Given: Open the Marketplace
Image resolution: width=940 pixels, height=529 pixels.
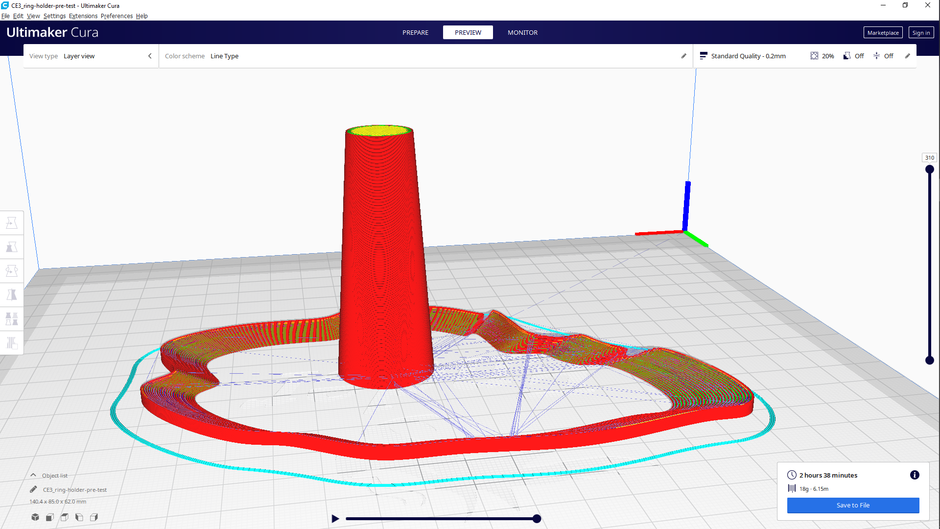Looking at the screenshot, I should tap(883, 33).
